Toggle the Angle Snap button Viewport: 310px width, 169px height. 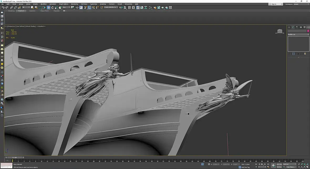pyautogui.click(x=89, y=8)
